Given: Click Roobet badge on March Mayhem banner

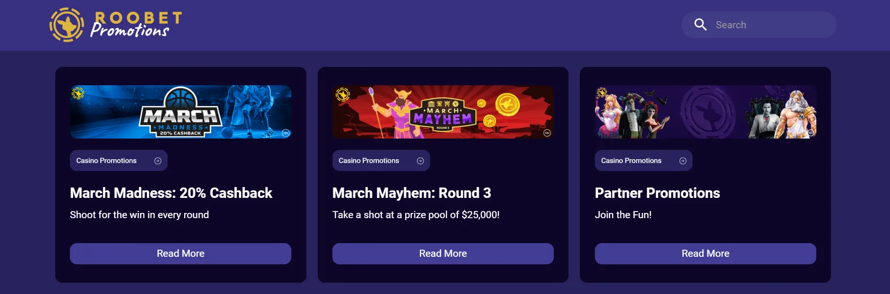Looking at the screenshot, I should pyautogui.click(x=342, y=94).
